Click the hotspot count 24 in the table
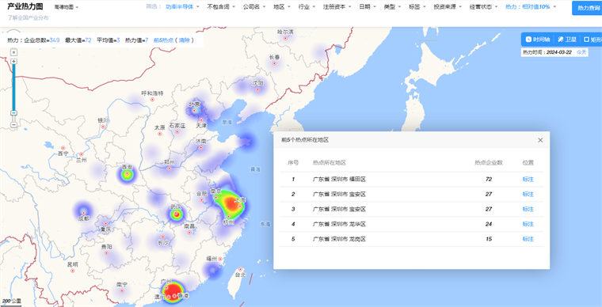This screenshot has height=307, width=602. tap(489, 224)
